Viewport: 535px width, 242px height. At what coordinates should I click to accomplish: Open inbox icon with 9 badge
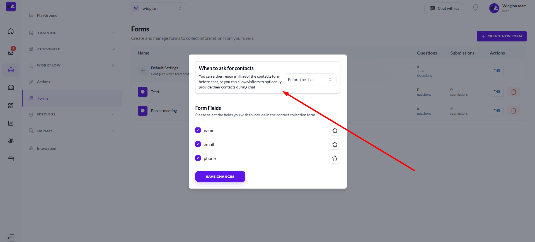(x=11, y=51)
